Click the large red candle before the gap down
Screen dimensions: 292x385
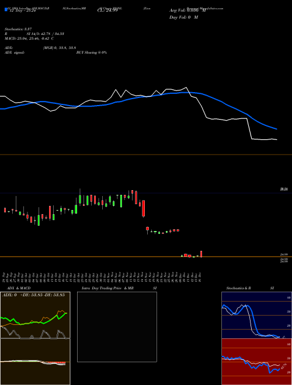[144, 208]
